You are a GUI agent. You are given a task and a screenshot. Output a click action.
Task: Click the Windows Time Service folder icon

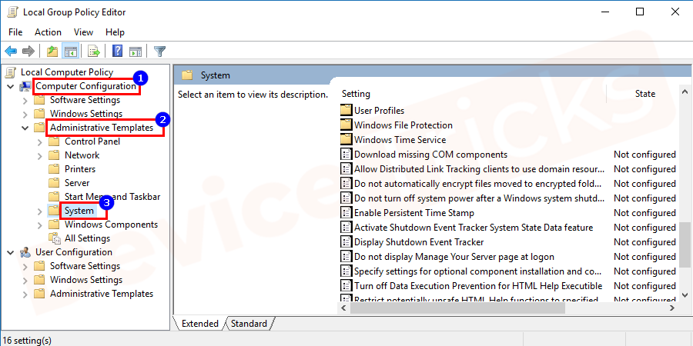tap(346, 139)
